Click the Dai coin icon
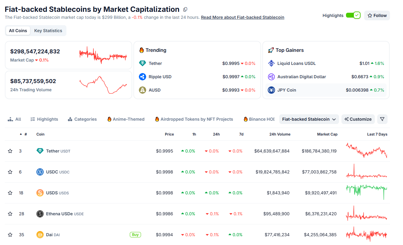Screen dimensions: 403x245 [40, 235]
